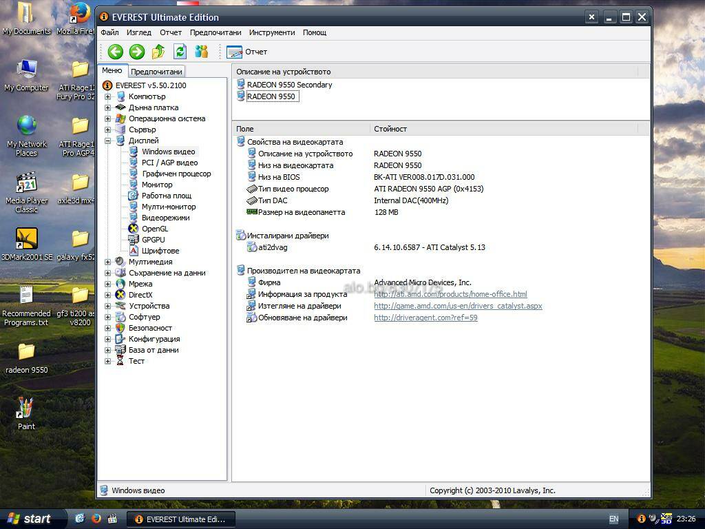Screen dimensions: 705x529
Task: Select RADEON 9550 Secondary device
Action: click(289, 85)
